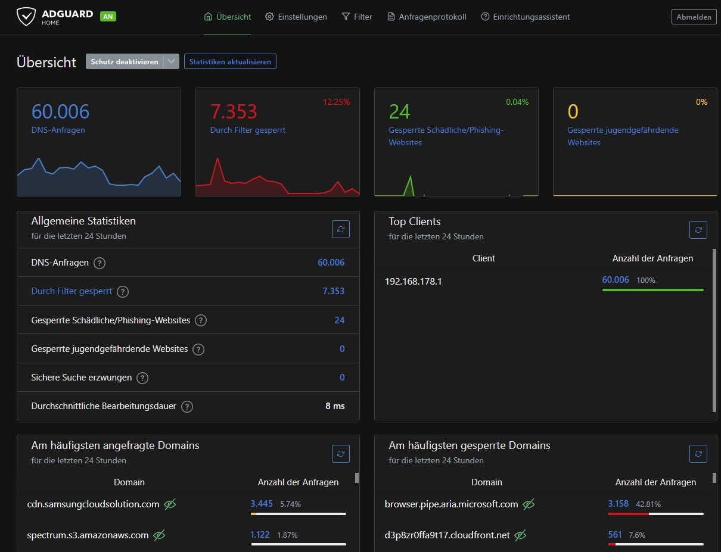This screenshot has height=552, width=721.
Task: Click the Abmelden button
Action: tap(694, 17)
